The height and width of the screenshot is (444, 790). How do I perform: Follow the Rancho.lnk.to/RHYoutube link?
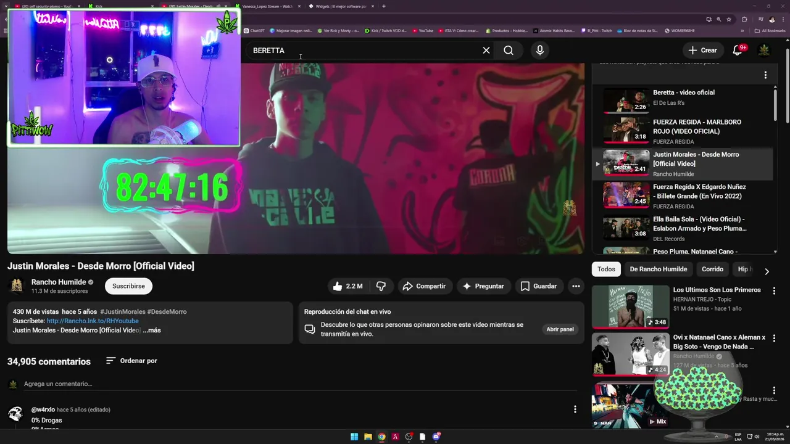pyautogui.click(x=93, y=321)
